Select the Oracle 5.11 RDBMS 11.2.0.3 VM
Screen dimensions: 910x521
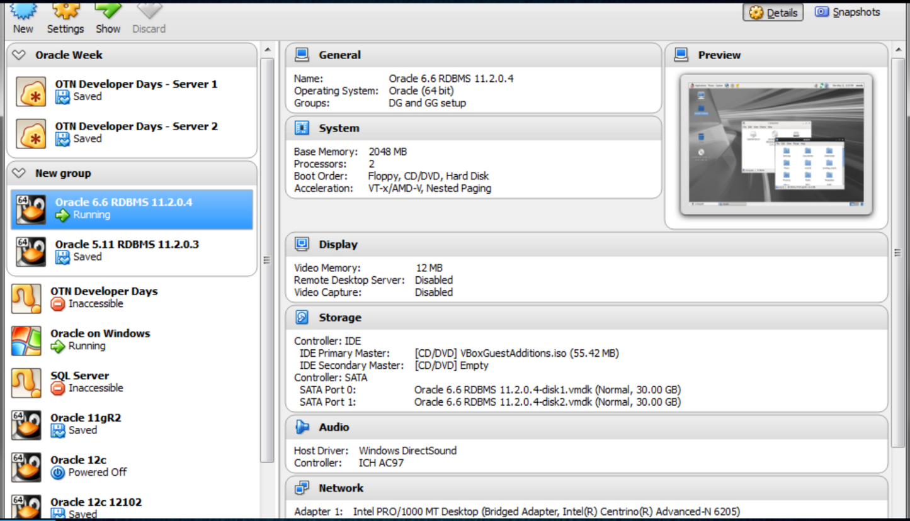(x=126, y=250)
